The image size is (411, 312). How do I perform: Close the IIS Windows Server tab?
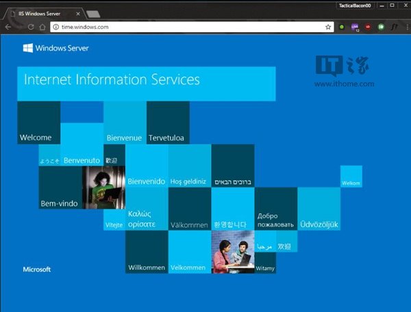pos(78,14)
